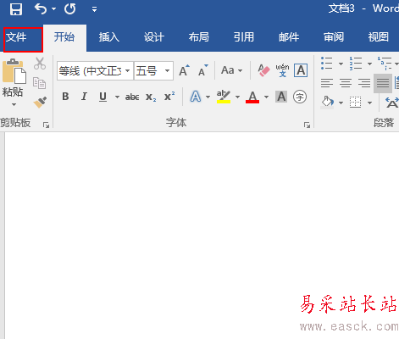Open the 文件 (File) tab

tap(23, 40)
